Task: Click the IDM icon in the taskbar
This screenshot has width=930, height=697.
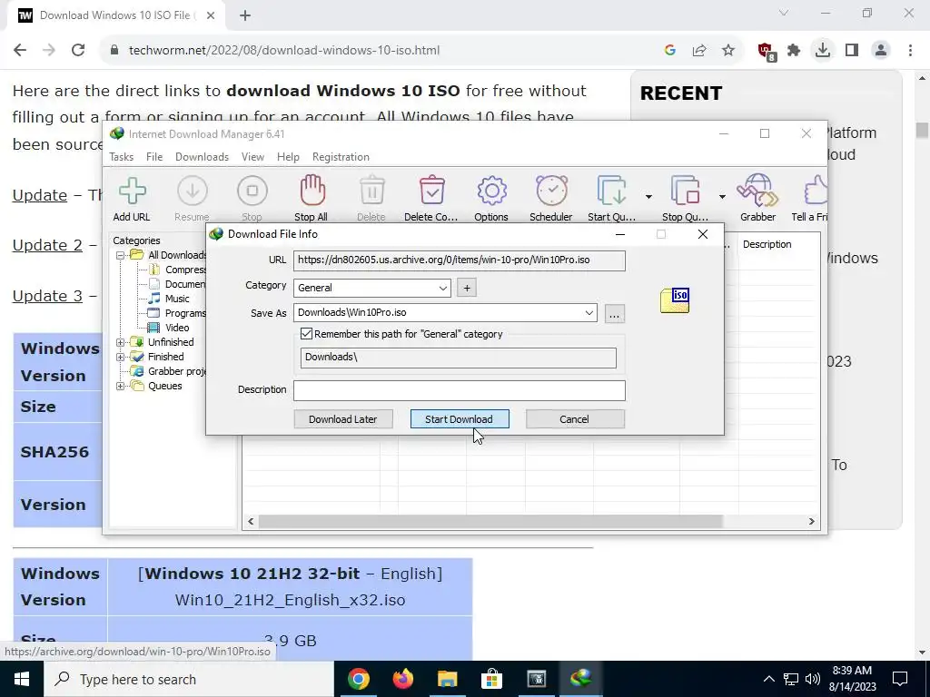Action: (580, 679)
